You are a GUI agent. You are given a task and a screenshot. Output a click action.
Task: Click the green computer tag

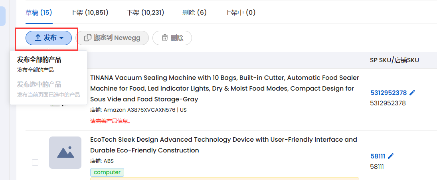point(107,172)
